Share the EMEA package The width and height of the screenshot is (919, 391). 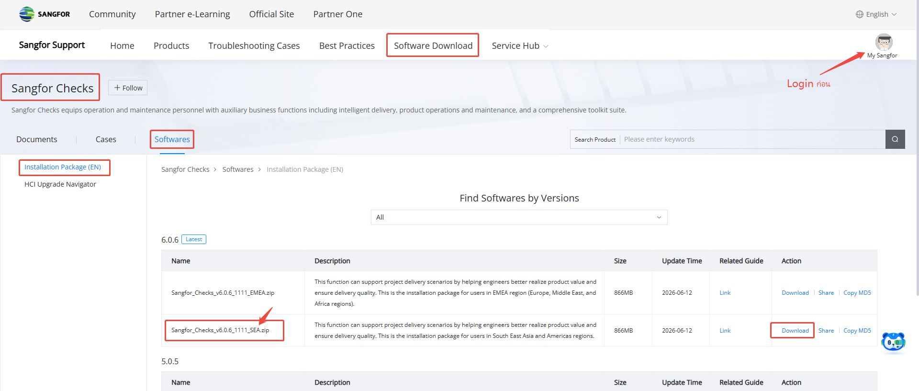pos(826,293)
